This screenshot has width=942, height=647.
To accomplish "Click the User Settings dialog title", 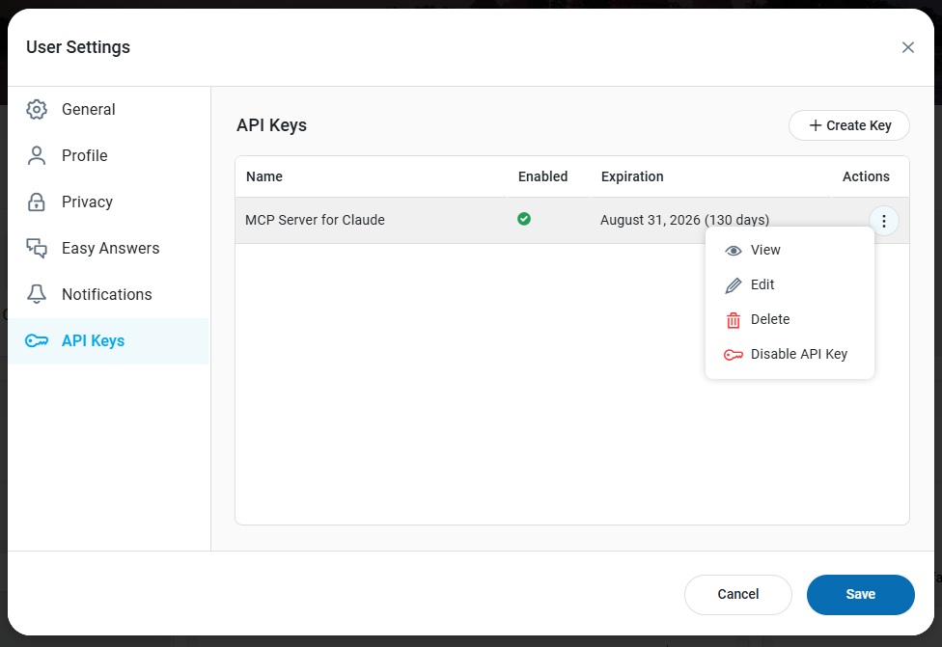I will 78,47.
